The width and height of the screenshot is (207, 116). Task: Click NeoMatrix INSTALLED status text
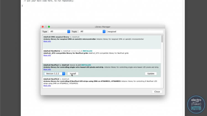point(87,51)
